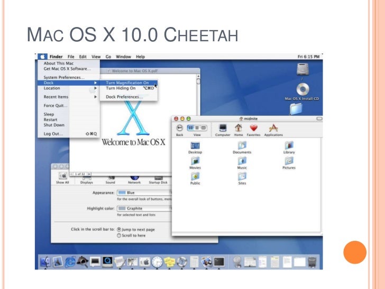Switch Finder to icon view button

[190, 128]
